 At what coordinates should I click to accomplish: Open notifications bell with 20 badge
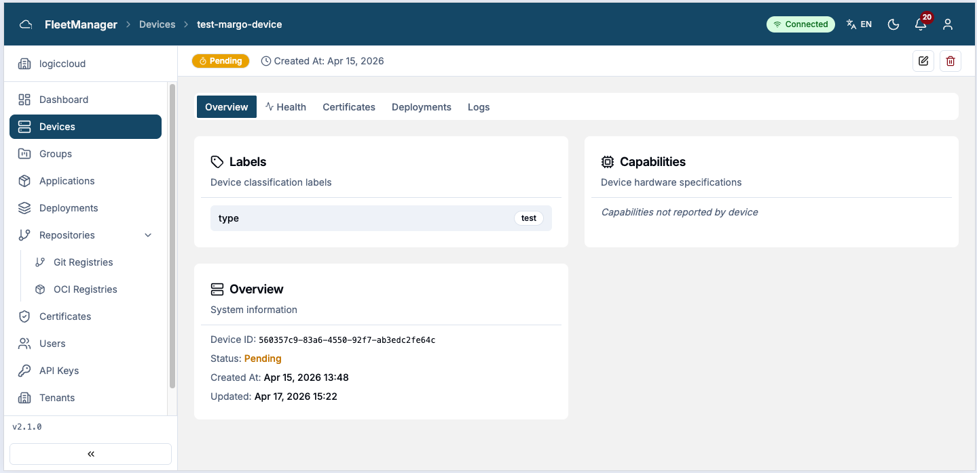921,24
